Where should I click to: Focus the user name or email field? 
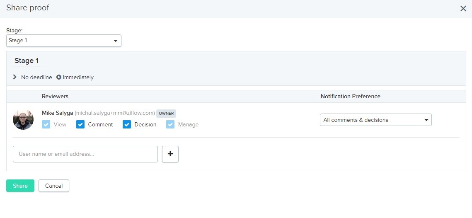click(85, 154)
